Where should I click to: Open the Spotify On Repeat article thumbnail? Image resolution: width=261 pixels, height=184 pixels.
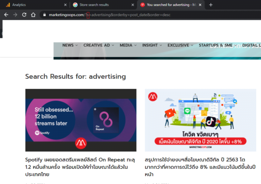81,120
